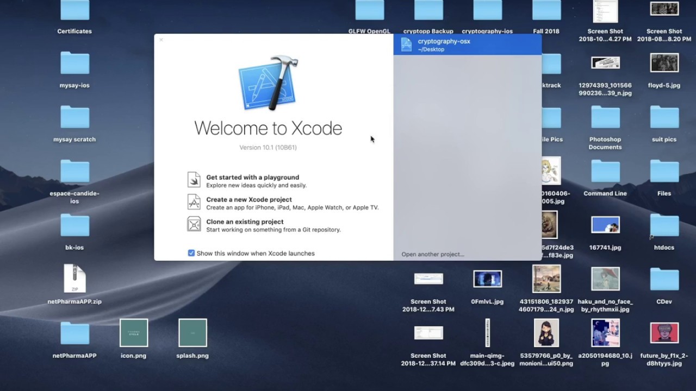Select the floyd-5.jpg image file
This screenshot has width=696, height=391.
coord(664,62)
